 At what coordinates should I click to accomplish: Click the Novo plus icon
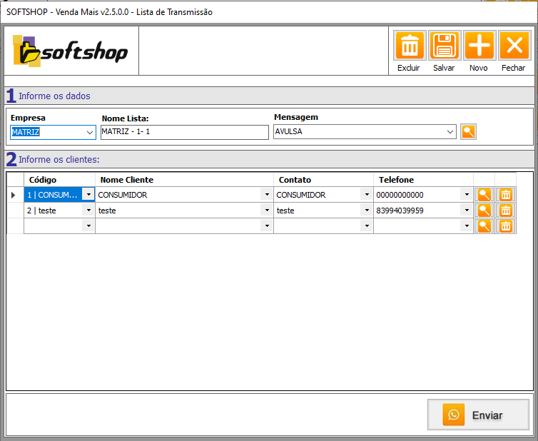(x=479, y=46)
